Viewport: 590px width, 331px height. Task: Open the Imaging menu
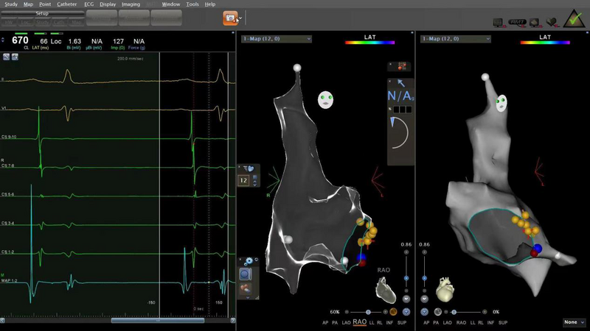pos(131,4)
